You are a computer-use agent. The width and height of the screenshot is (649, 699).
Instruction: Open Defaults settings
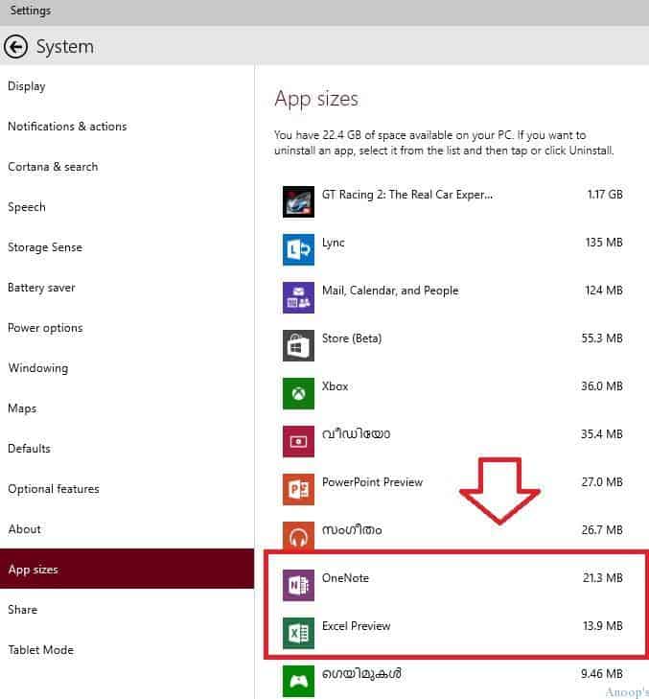pyautogui.click(x=127, y=449)
